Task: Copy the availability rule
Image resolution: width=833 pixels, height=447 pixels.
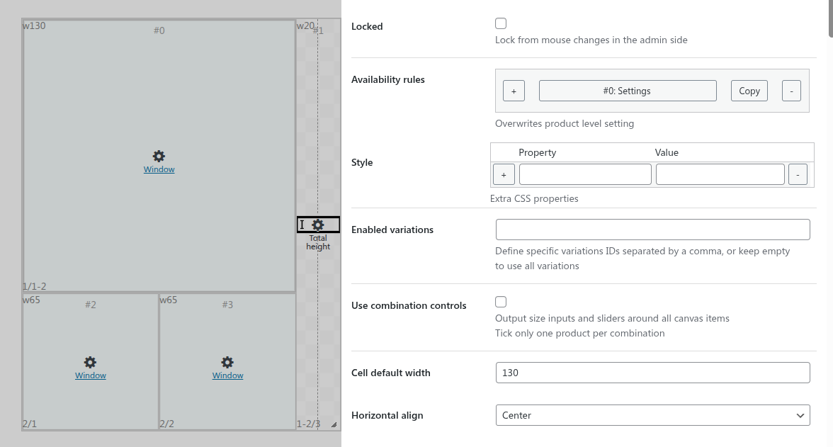Action: [x=749, y=91]
